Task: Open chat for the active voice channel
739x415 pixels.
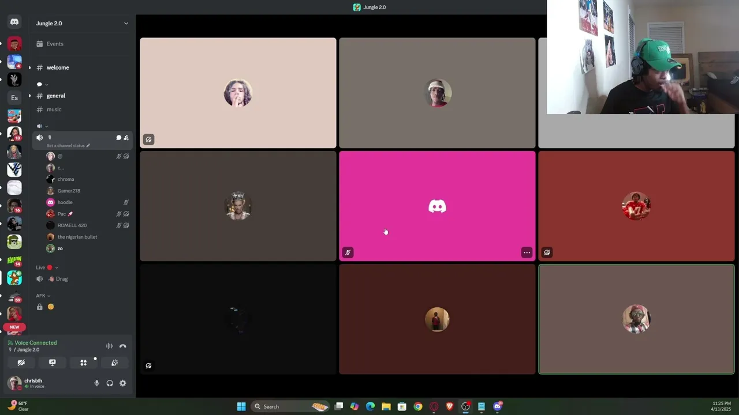Action: point(118,138)
